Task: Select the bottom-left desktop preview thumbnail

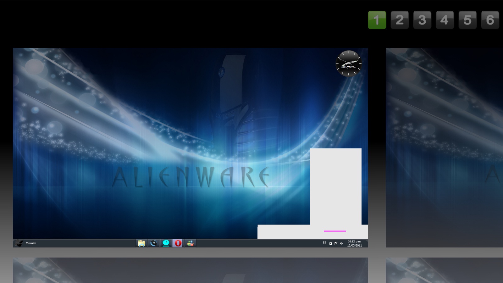Action: 190,270
